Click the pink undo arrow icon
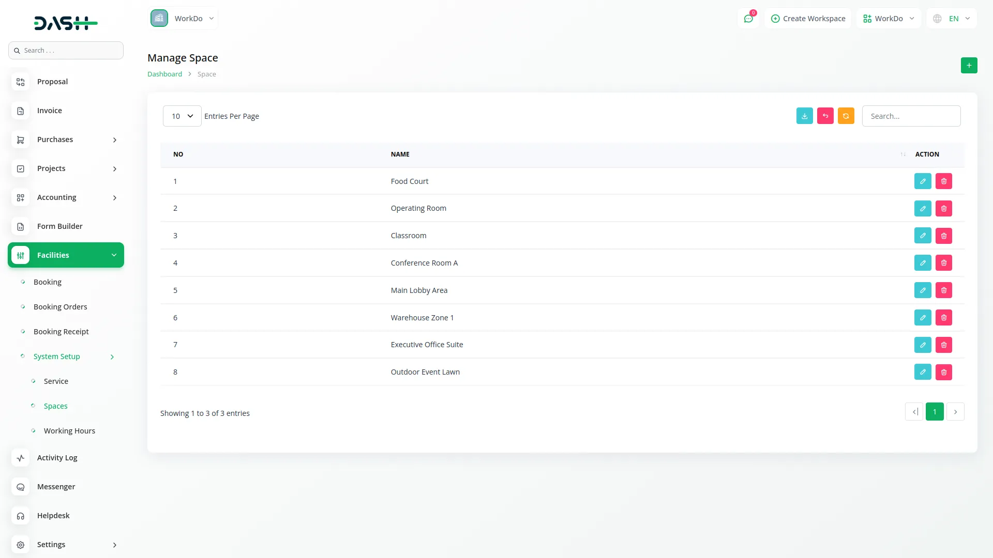The image size is (993, 558). point(825,116)
